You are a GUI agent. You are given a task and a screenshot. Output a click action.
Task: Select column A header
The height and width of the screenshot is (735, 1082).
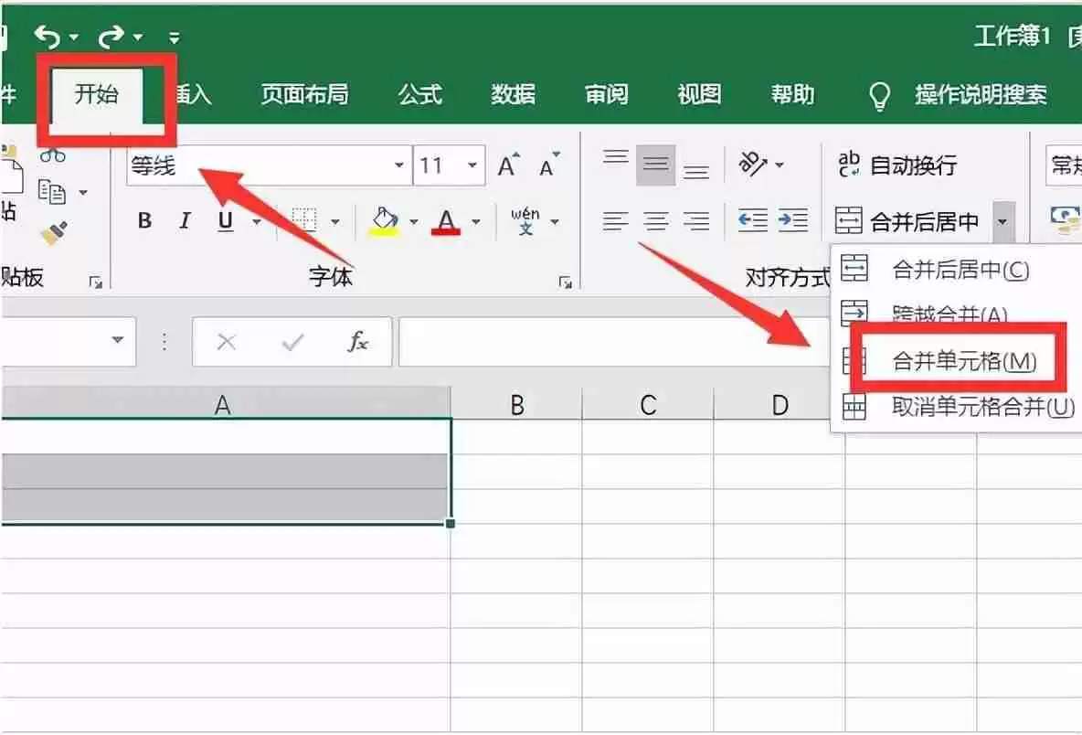click(225, 404)
